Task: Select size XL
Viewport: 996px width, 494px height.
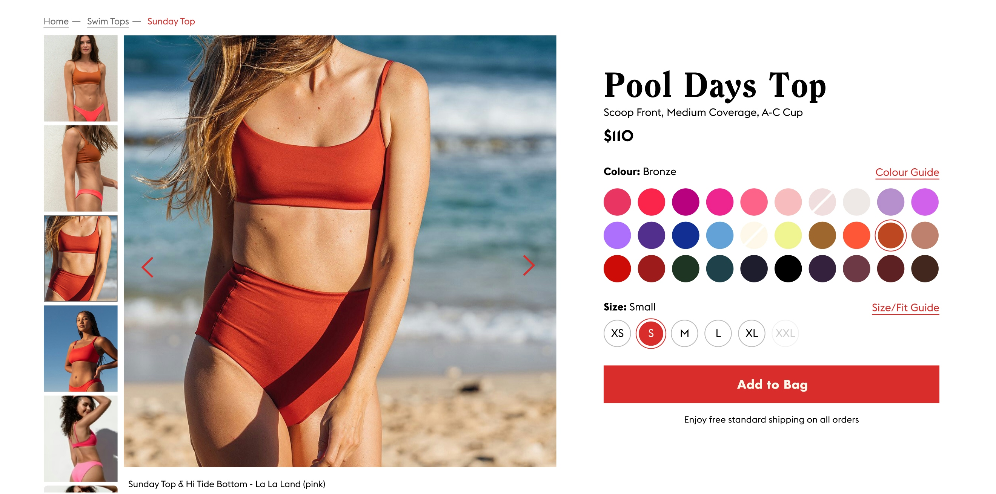Action: 752,334
